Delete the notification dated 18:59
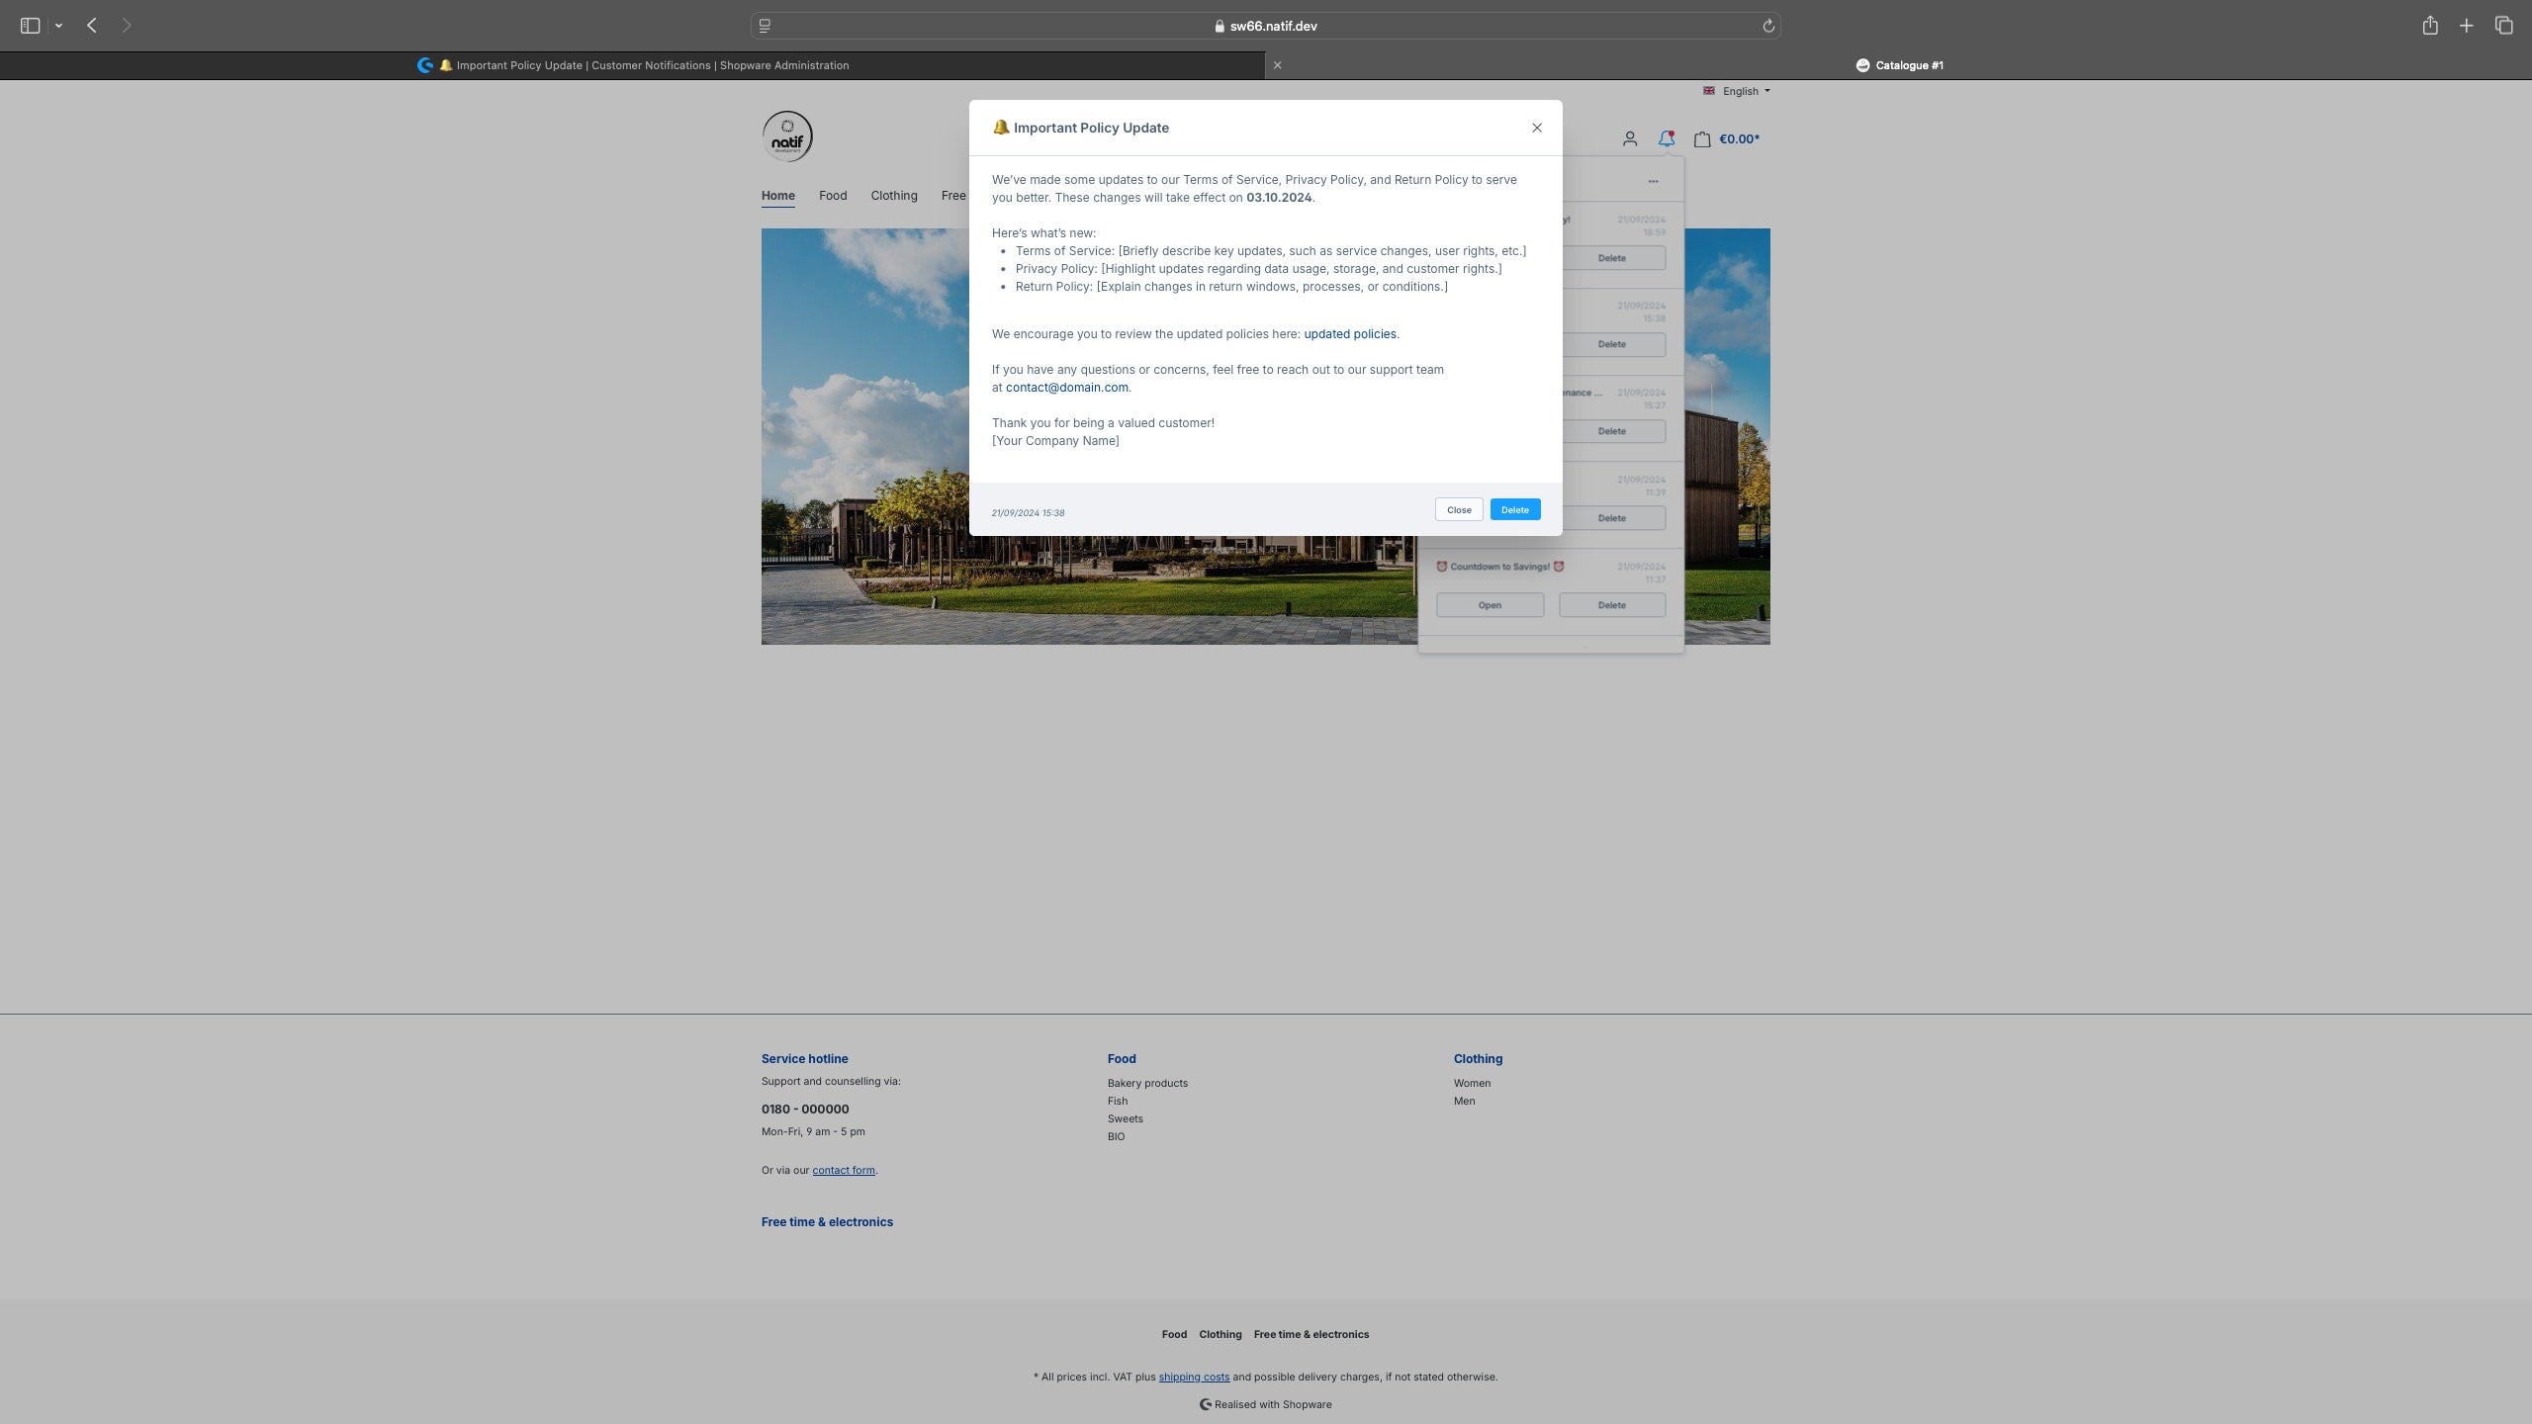This screenshot has width=2532, height=1424. point(1611,258)
